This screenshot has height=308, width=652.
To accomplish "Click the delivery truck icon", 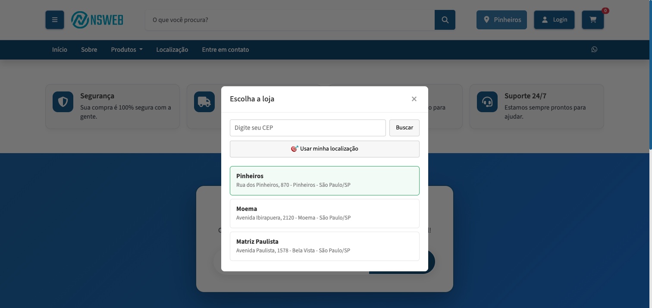I will coord(204,102).
